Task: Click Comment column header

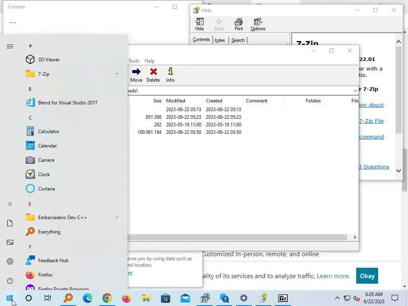Action: click(263, 101)
